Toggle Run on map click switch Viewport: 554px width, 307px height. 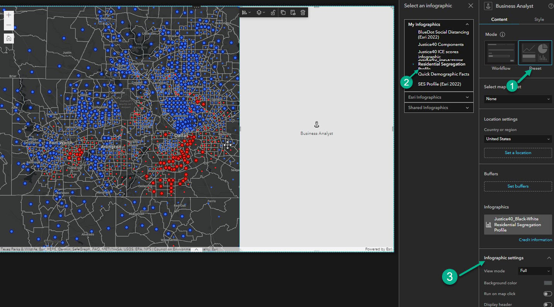pos(547,294)
